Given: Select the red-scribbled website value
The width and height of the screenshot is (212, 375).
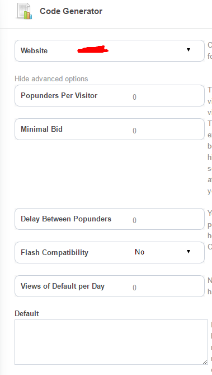Looking at the screenshot, I should [x=93, y=49].
